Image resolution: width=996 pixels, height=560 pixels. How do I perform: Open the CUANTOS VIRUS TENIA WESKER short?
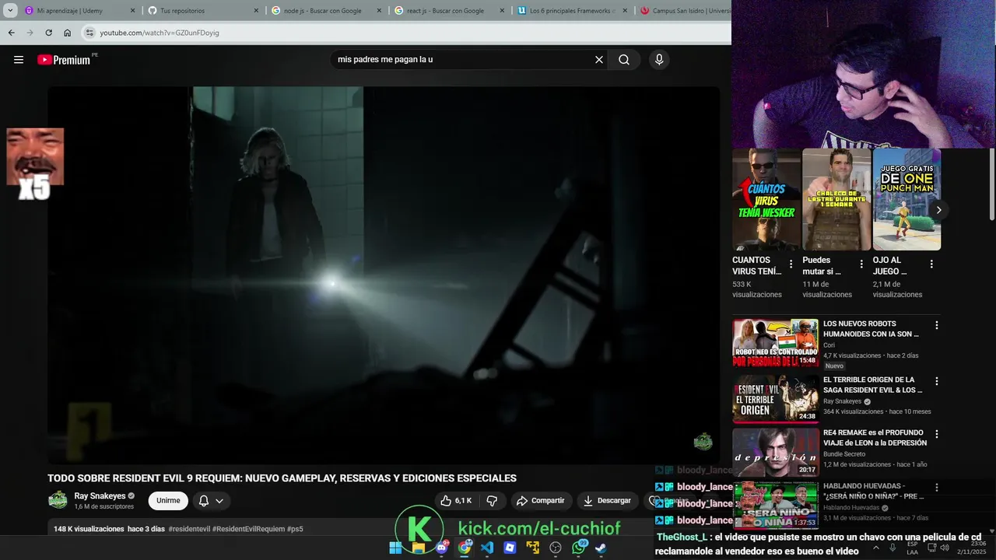click(x=766, y=200)
